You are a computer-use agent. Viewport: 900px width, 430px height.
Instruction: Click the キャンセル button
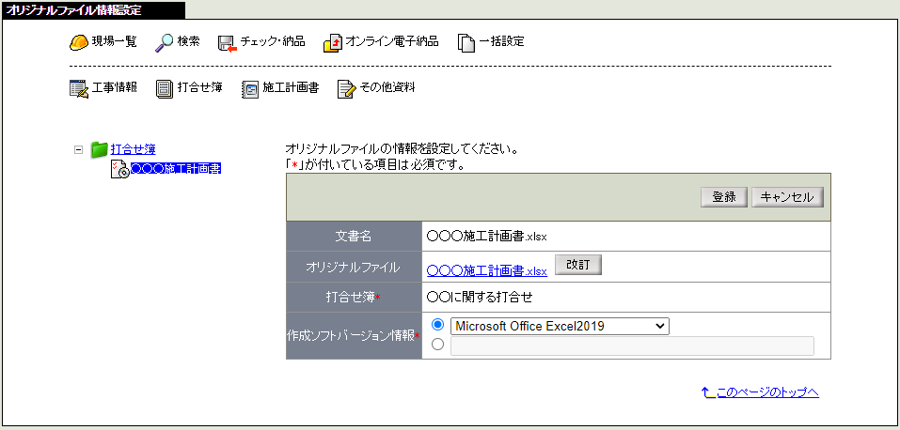787,197
